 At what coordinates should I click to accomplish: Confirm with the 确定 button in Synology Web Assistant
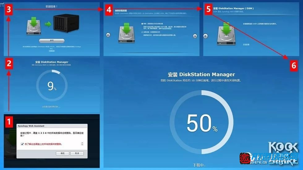(x=62, y=153)
